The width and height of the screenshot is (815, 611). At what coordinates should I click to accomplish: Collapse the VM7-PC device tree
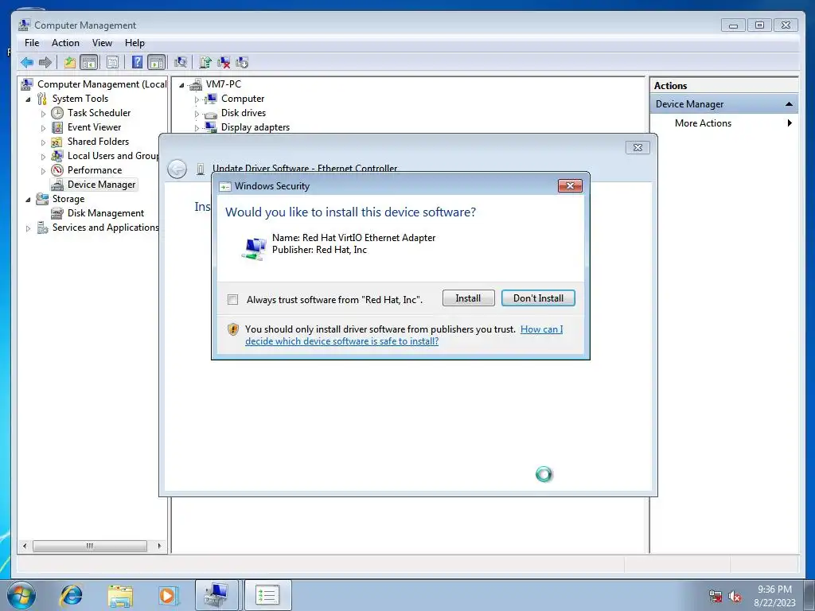tap(181, 84)
